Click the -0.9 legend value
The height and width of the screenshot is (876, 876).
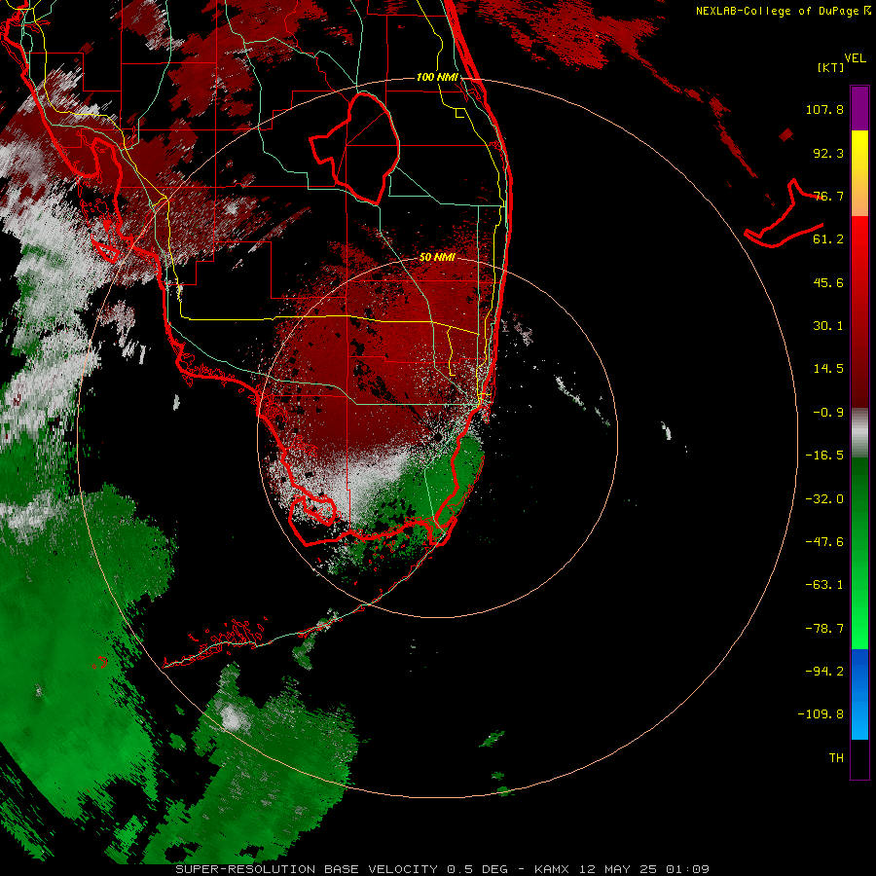point(828,413)
